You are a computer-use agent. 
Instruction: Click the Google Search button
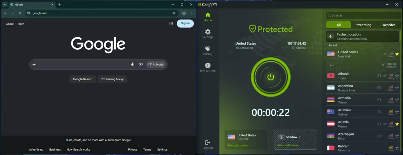point(82,79)
